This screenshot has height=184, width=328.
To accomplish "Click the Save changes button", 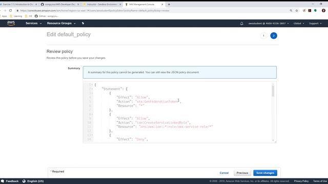I will (x=265, y=173).
